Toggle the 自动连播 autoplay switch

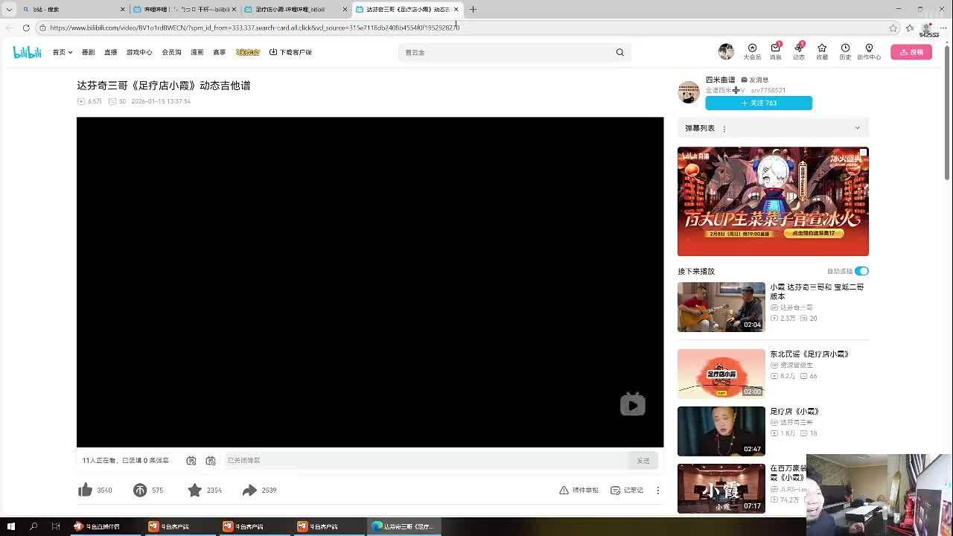coord(861,271)
